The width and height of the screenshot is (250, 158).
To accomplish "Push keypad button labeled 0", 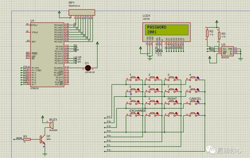I will [x=152, y=102].
